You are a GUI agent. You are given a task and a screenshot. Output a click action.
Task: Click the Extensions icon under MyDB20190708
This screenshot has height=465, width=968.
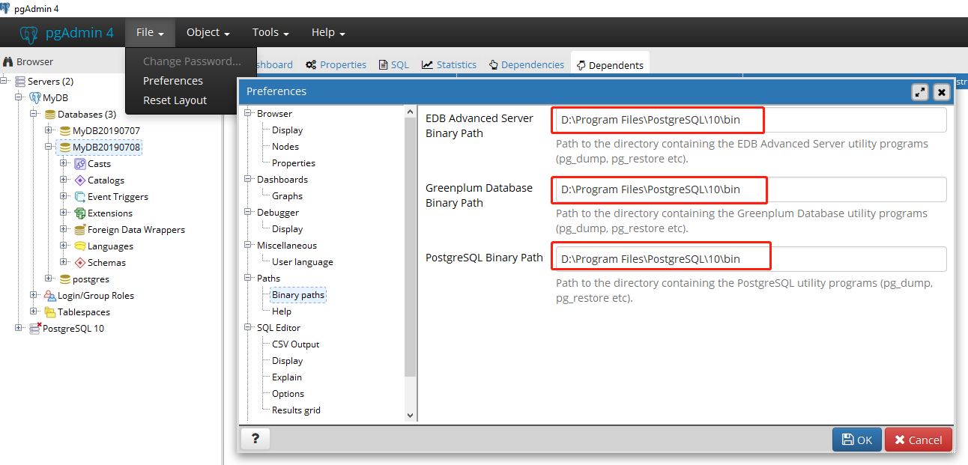point(80,213)
